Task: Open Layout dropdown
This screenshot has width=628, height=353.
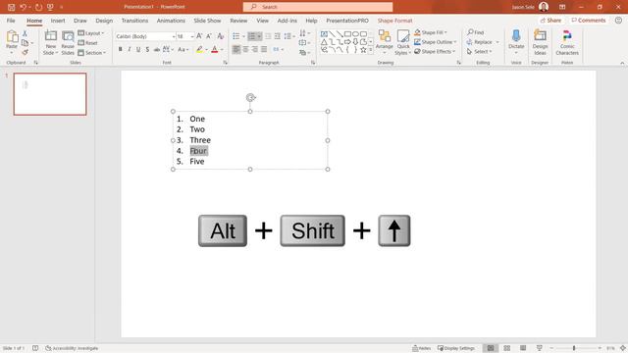Action: coord(91,33)
